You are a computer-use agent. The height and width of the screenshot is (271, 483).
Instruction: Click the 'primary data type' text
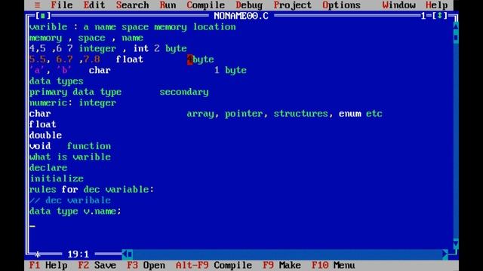(75, 92)
